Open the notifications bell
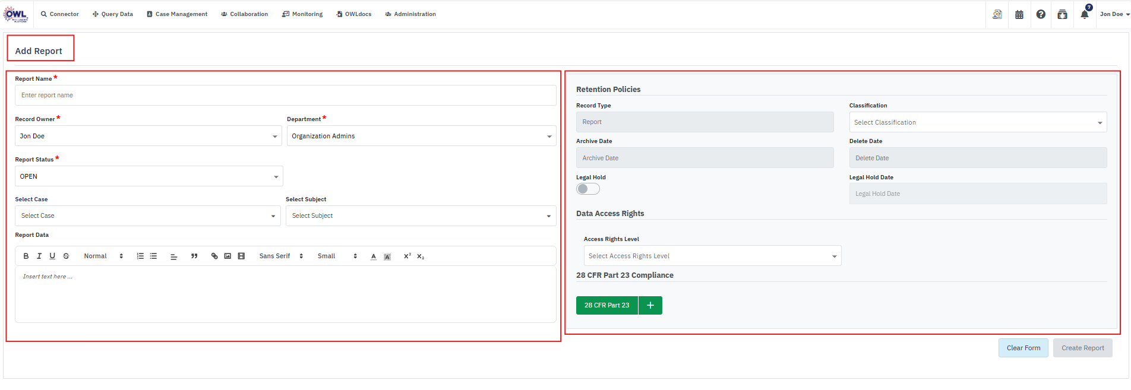Viewport: 1131px width, 390px height. (1084, 14)
